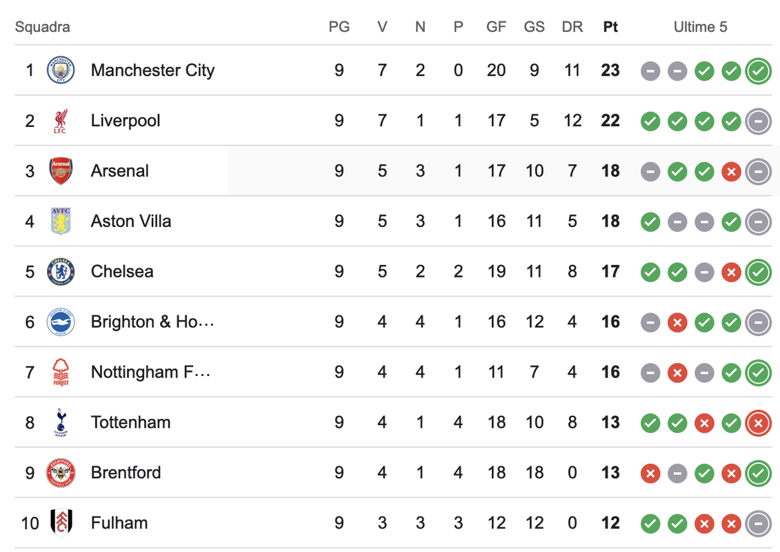Screen dimensions: 780x552
Task: Click Tottenham's most recent loss indicator
Action: tap(758, 423)
